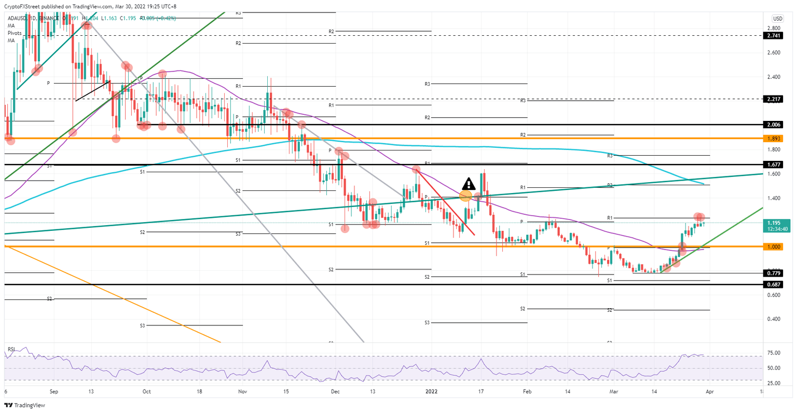Click the BINANCE exchange label in the legend
The height and width of the screenshot is (413, 797).
click(48, 17)
